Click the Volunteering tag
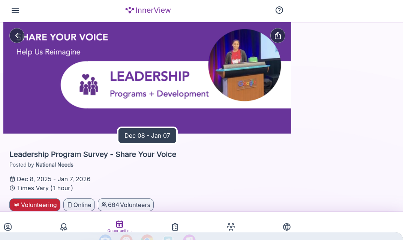Viewport: 403px width, 240px height. click(35, 205)
